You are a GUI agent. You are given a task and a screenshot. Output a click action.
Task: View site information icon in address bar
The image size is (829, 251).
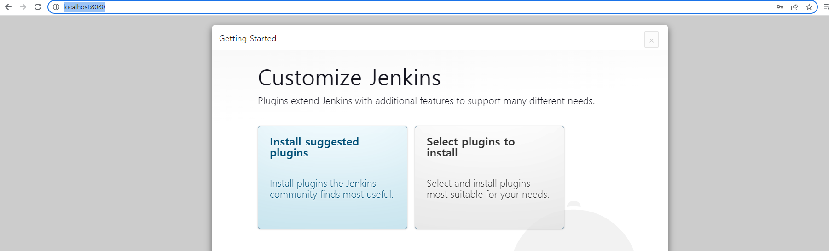pyautogui.click(x=56, y=7)
